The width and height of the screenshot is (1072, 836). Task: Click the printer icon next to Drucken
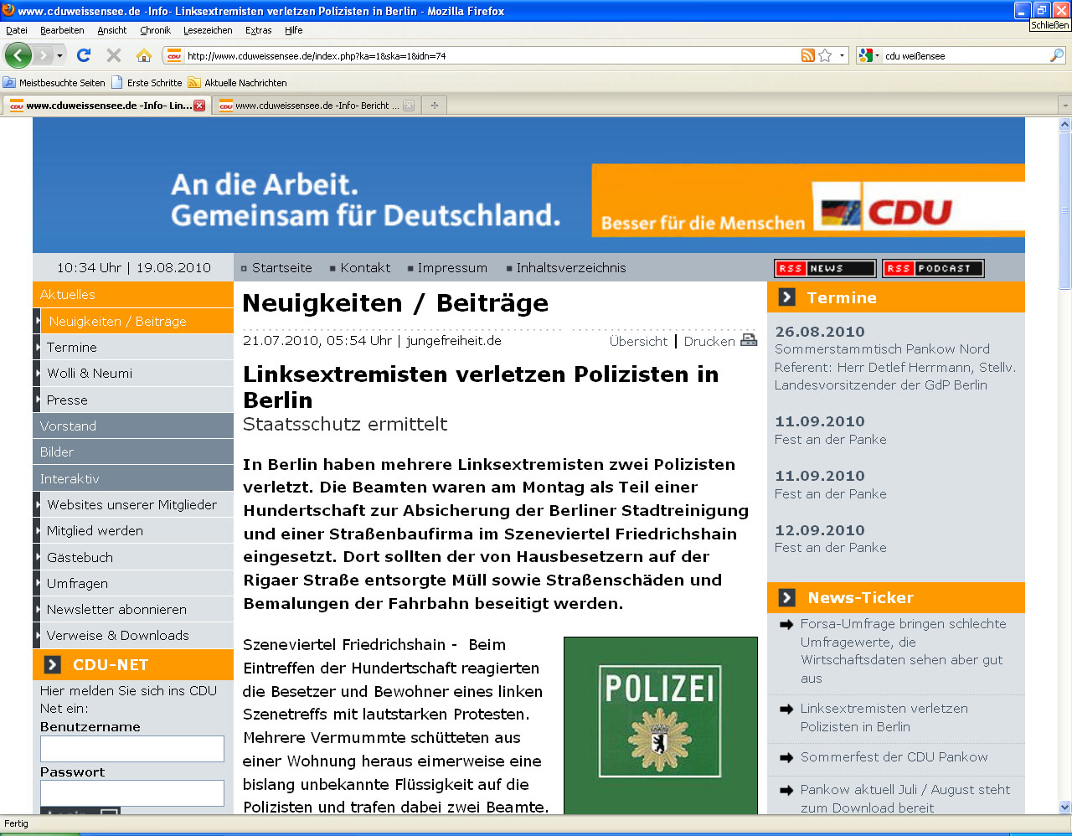pos(749,340)
